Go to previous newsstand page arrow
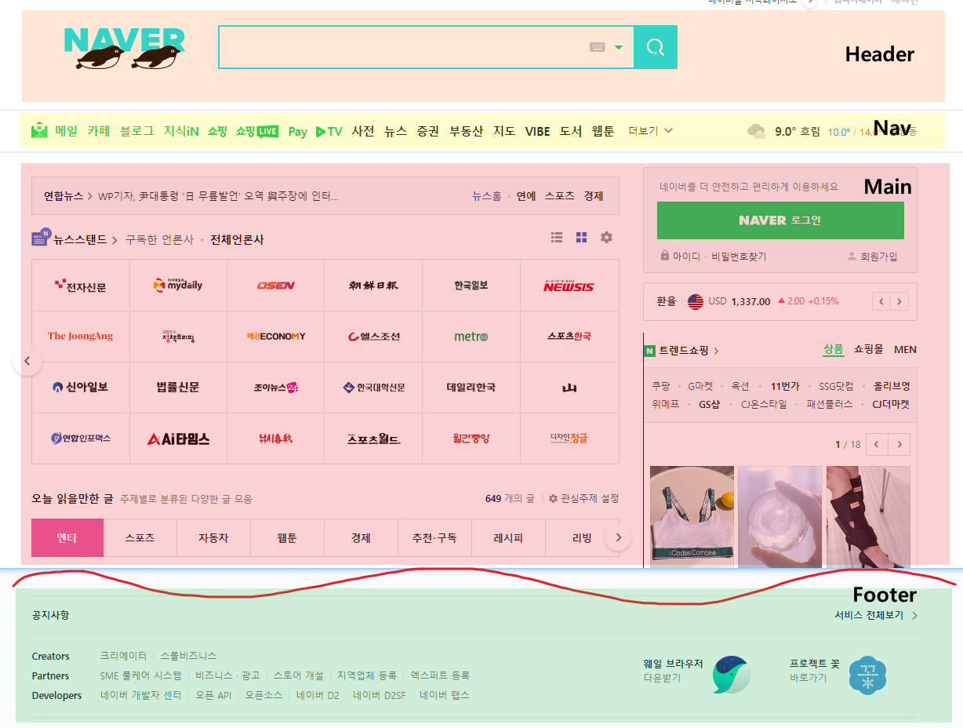This screenshot has width=963, height=728. [27, 361]
